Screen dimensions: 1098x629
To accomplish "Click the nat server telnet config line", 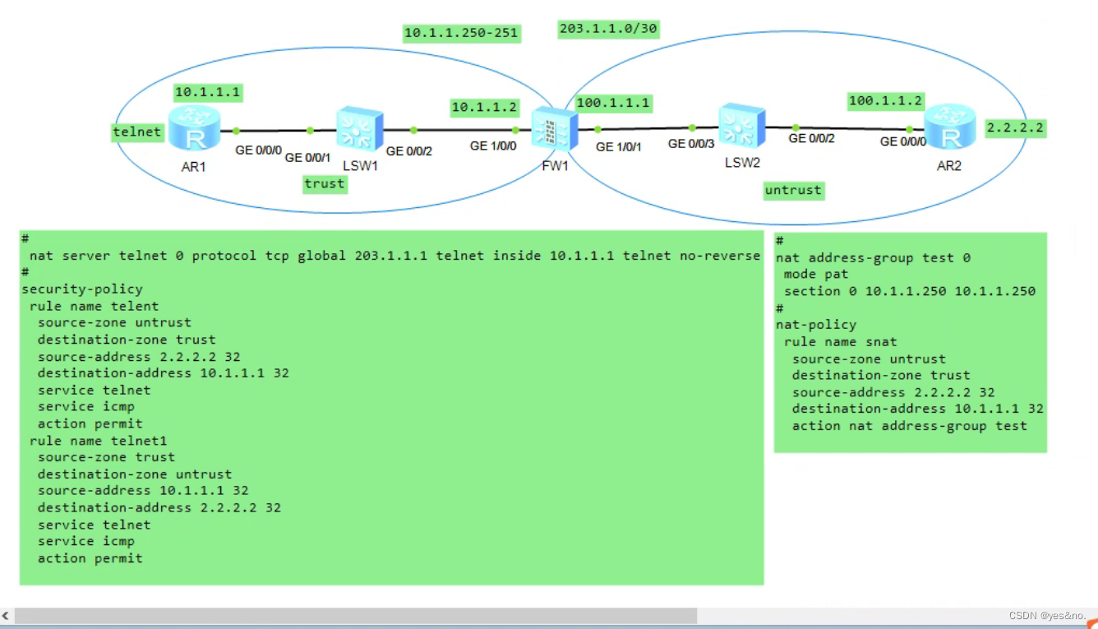I will [x=394, y=256].
